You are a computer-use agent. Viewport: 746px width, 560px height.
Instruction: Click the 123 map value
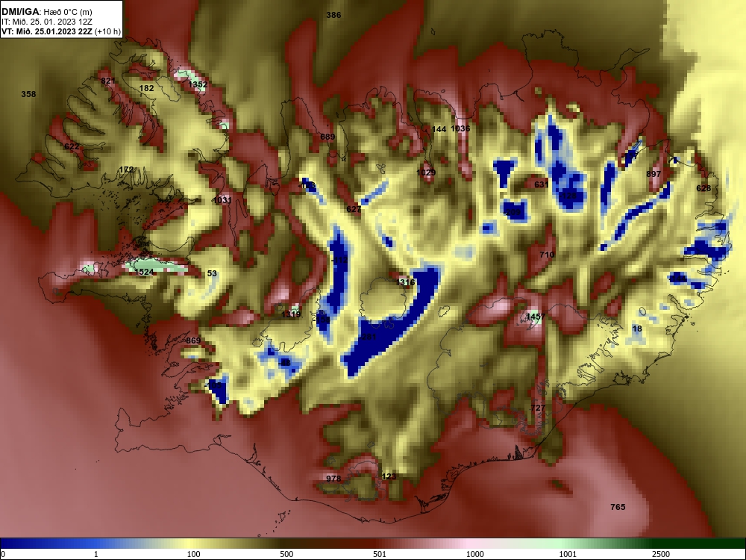pos(389,476)
